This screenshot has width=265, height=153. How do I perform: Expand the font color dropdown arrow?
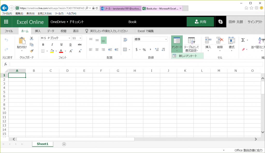point(65,51)
